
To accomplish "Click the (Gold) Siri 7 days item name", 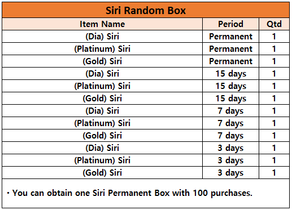I will [x=102, y=136].
